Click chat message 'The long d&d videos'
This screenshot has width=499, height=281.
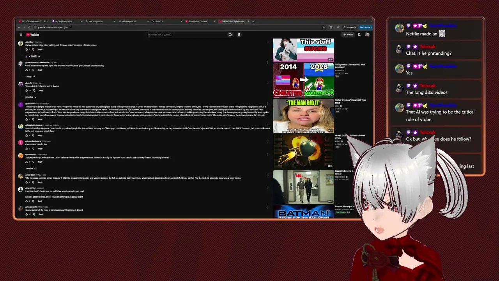pos(427,92)
